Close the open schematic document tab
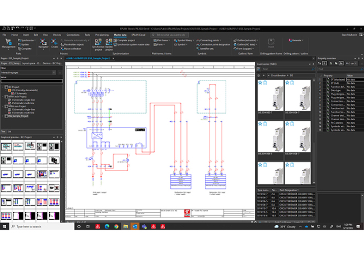The height and width of the screenshot is (256, 364). [113, 58]
